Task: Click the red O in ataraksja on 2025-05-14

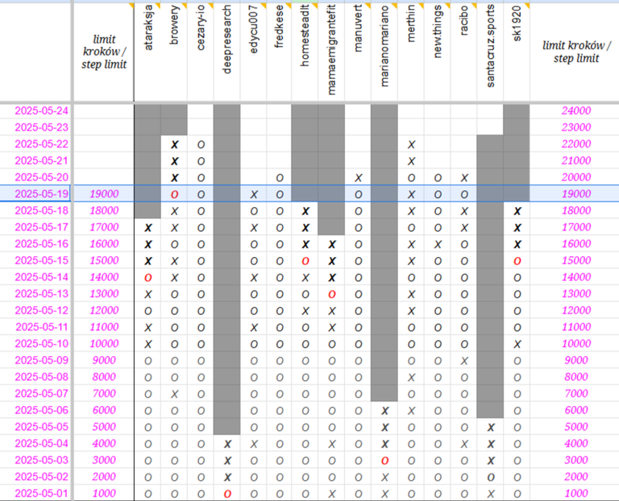Action: [147, 277]
